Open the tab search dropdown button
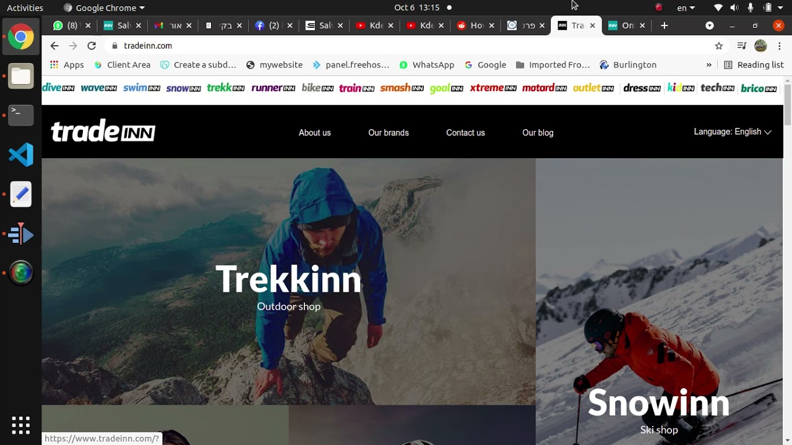 (x=710, y=25)
